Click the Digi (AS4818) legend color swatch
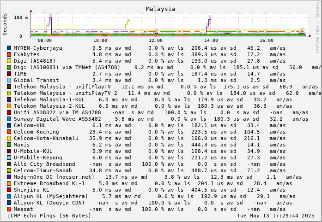 [x=9, y=61]
